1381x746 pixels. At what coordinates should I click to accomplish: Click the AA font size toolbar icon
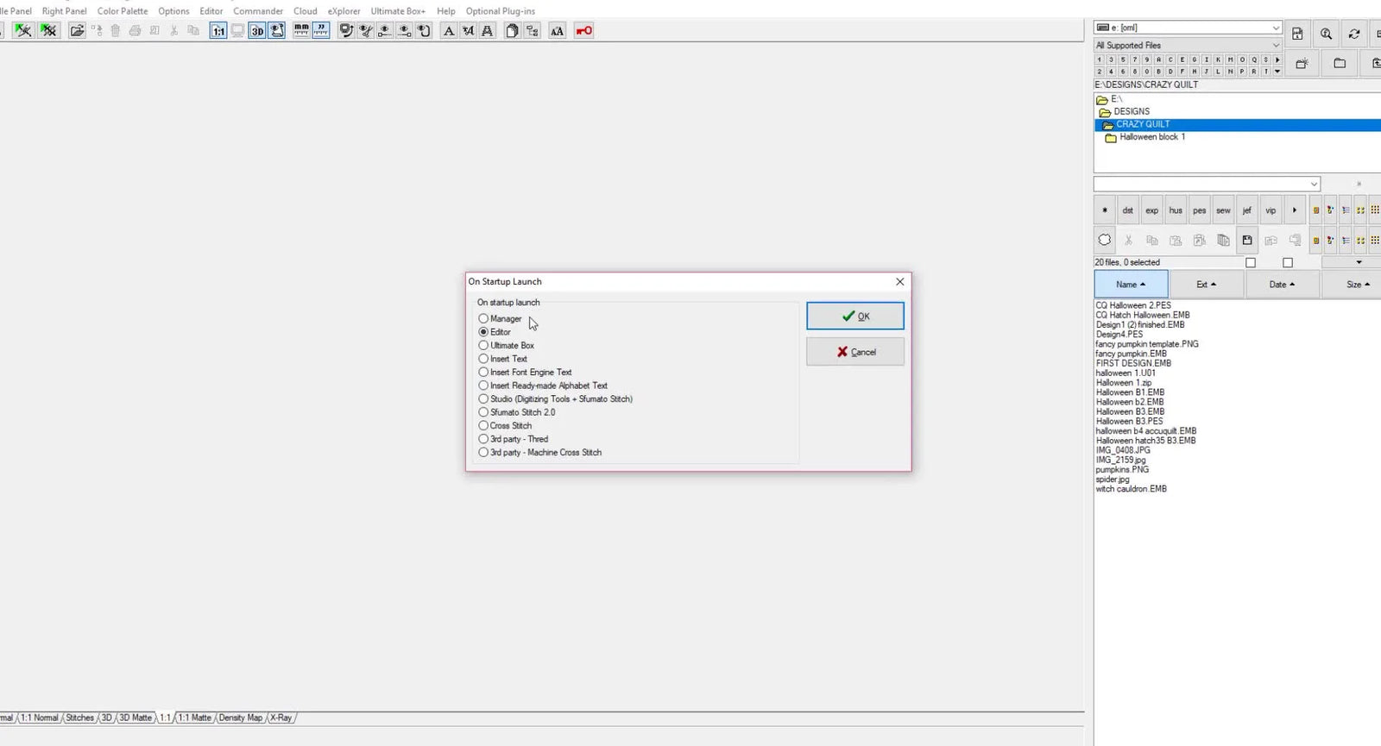point(558,31)
